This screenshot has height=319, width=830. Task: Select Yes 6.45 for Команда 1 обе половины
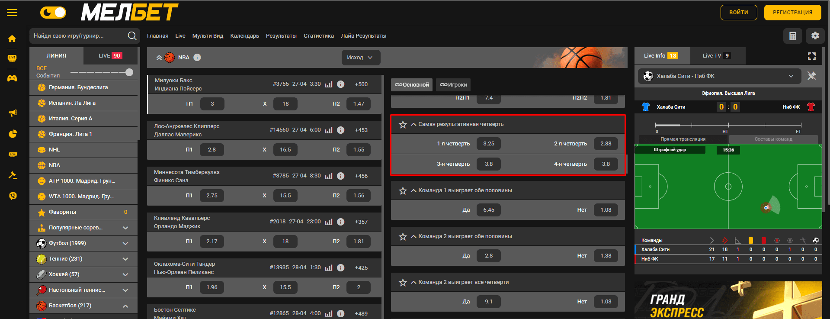(489, 210)
